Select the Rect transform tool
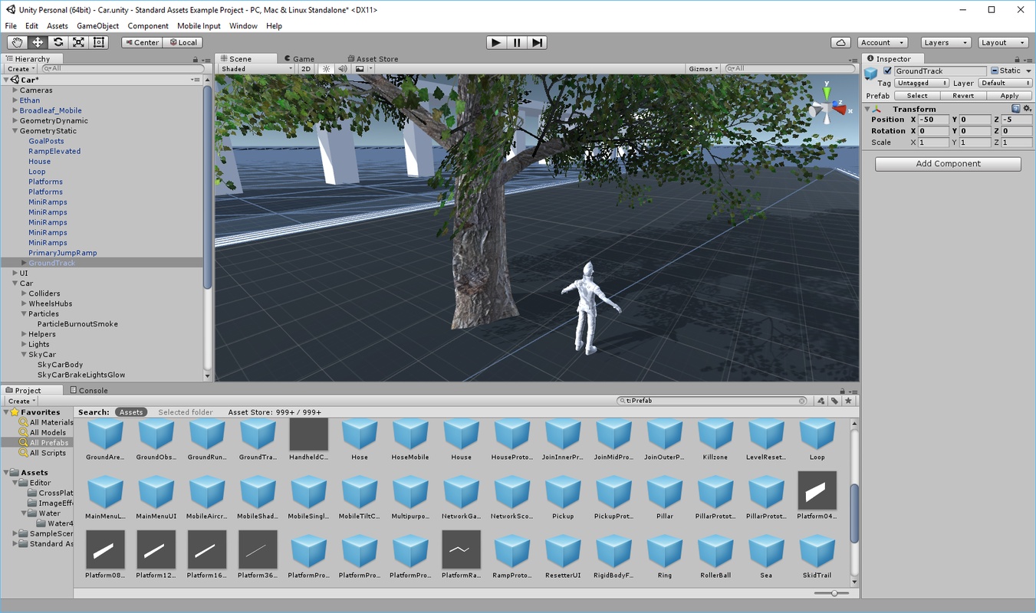This screenshot has height=613, width=1036. [x=99, y=42]
